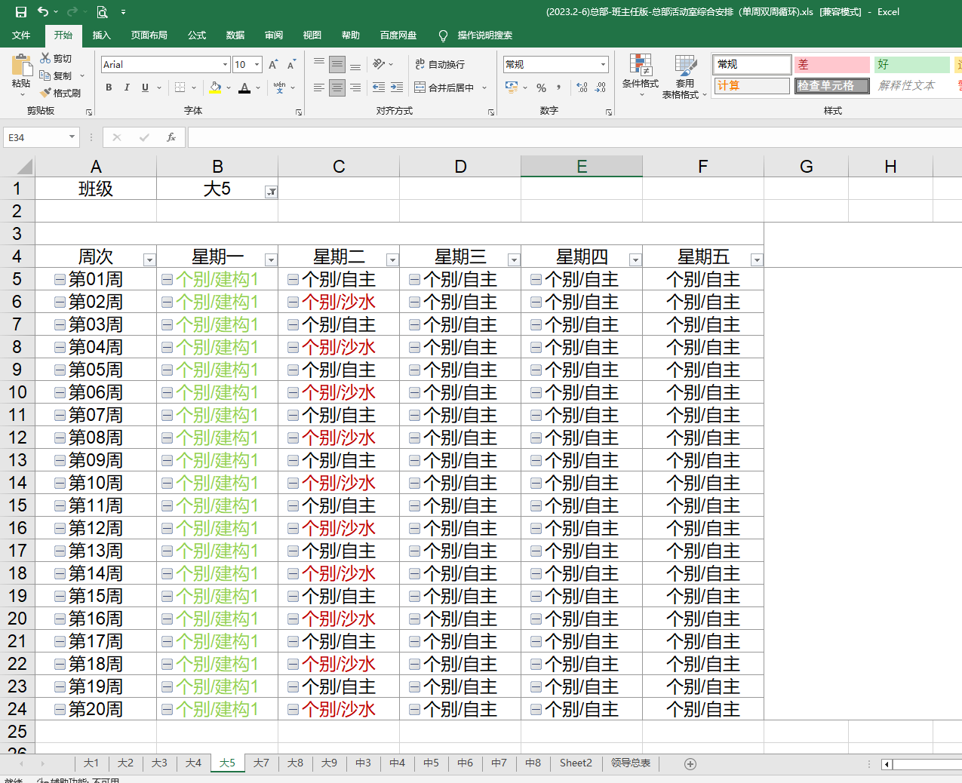The width and height of the screenshot is (962, 783).
Task: Apply cell borders with the border icon
Action: click(x=180, y=88)
